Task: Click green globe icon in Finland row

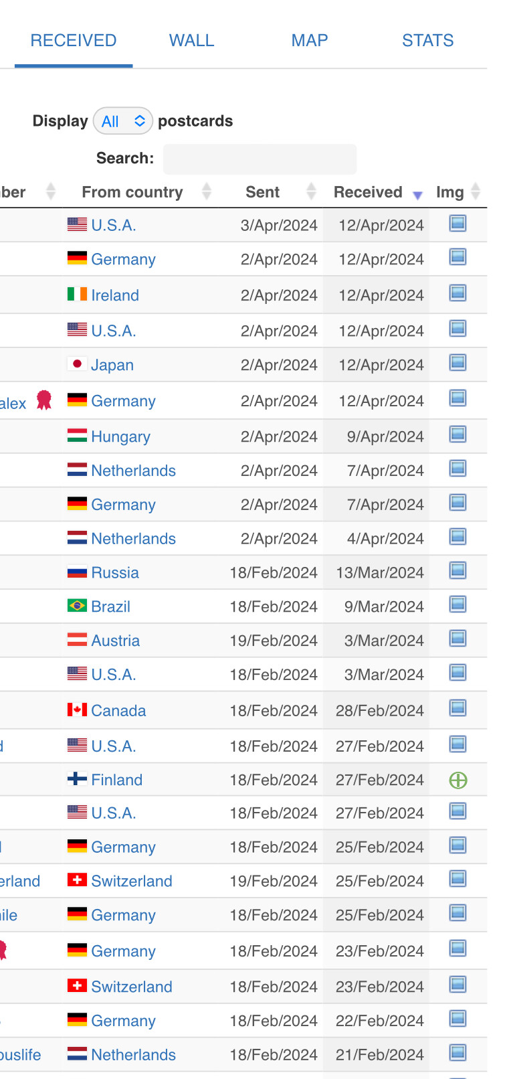Action: (x=458, y=780)
